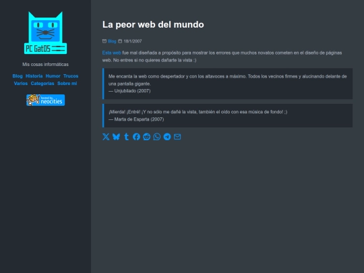364x273 pixels.
Task: Share post on Facebook
Action: pyautogui.click(x=136, y=137)
